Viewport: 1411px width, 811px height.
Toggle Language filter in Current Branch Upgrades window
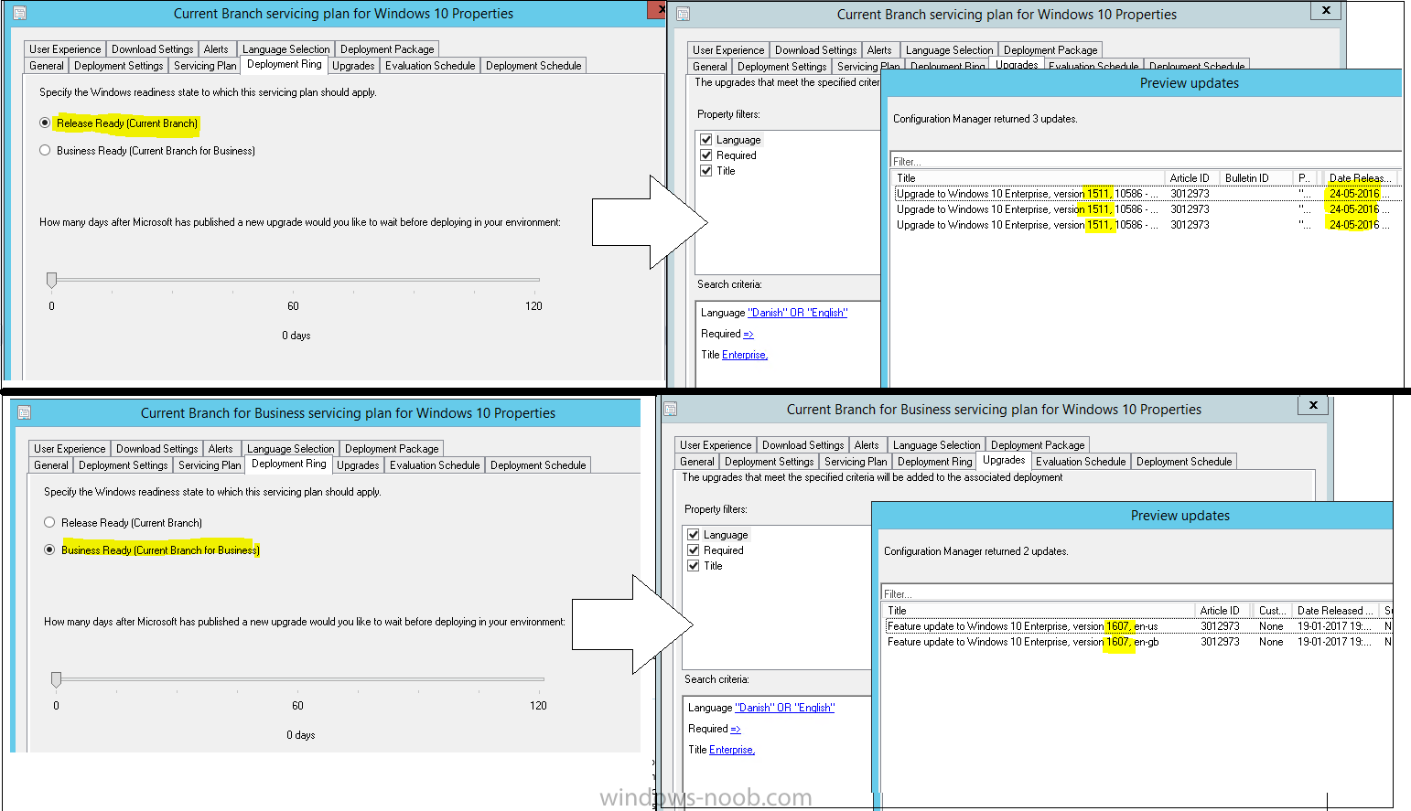(706, 140)
